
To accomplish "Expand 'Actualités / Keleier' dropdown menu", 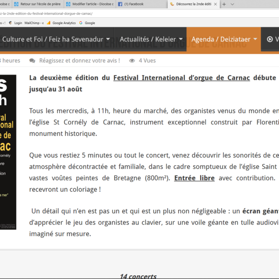I will coord(149,40).
